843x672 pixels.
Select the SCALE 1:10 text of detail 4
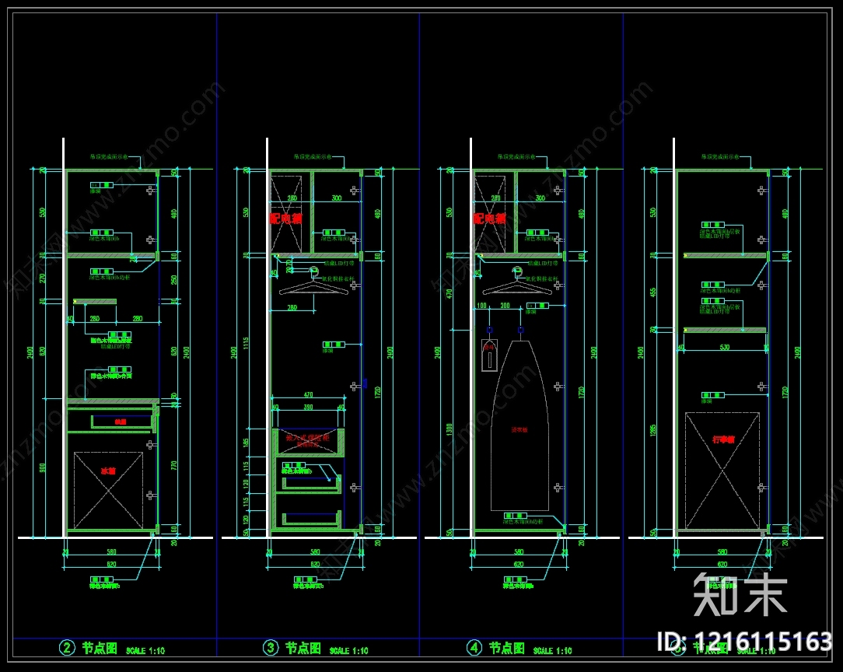point(553,650)
